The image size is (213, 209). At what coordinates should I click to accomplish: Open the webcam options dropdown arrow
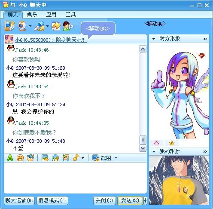(30, 26)
